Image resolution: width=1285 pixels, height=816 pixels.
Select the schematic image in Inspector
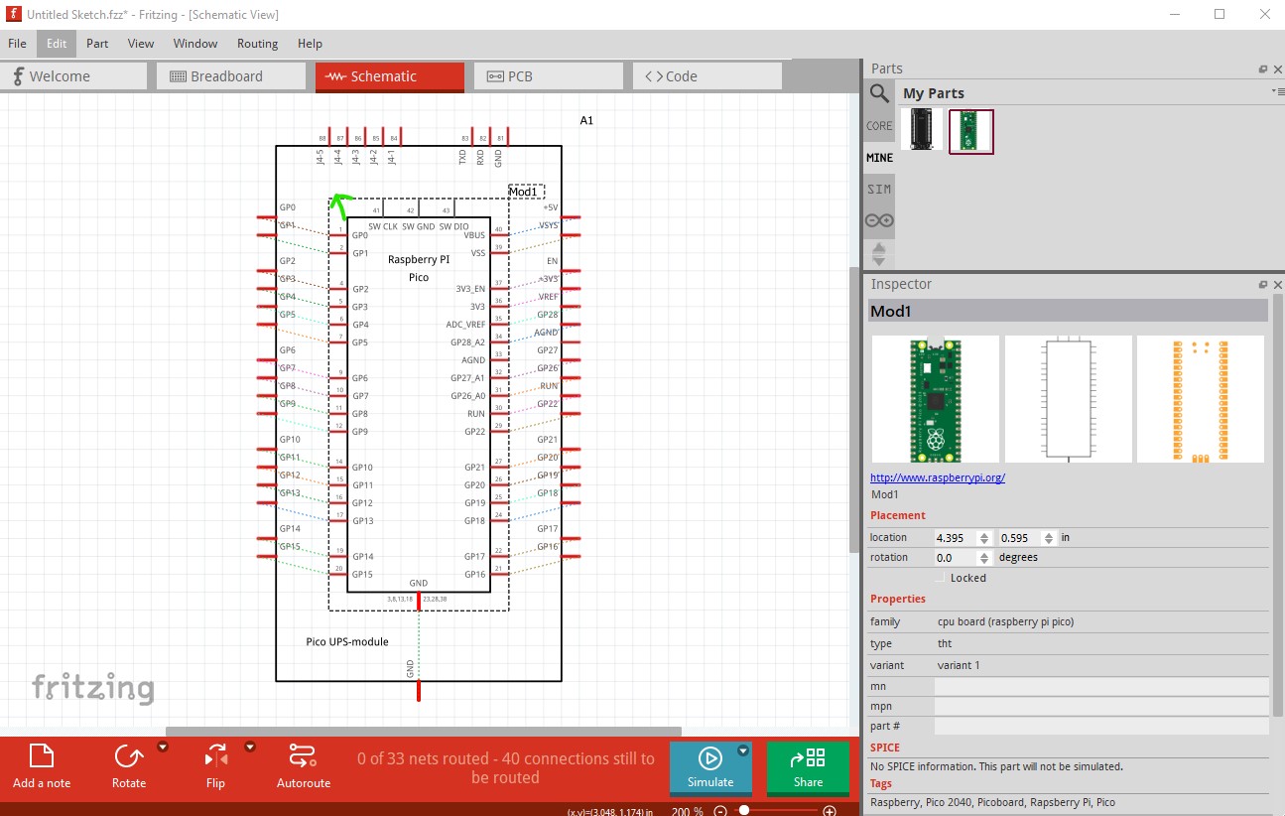1069,399
